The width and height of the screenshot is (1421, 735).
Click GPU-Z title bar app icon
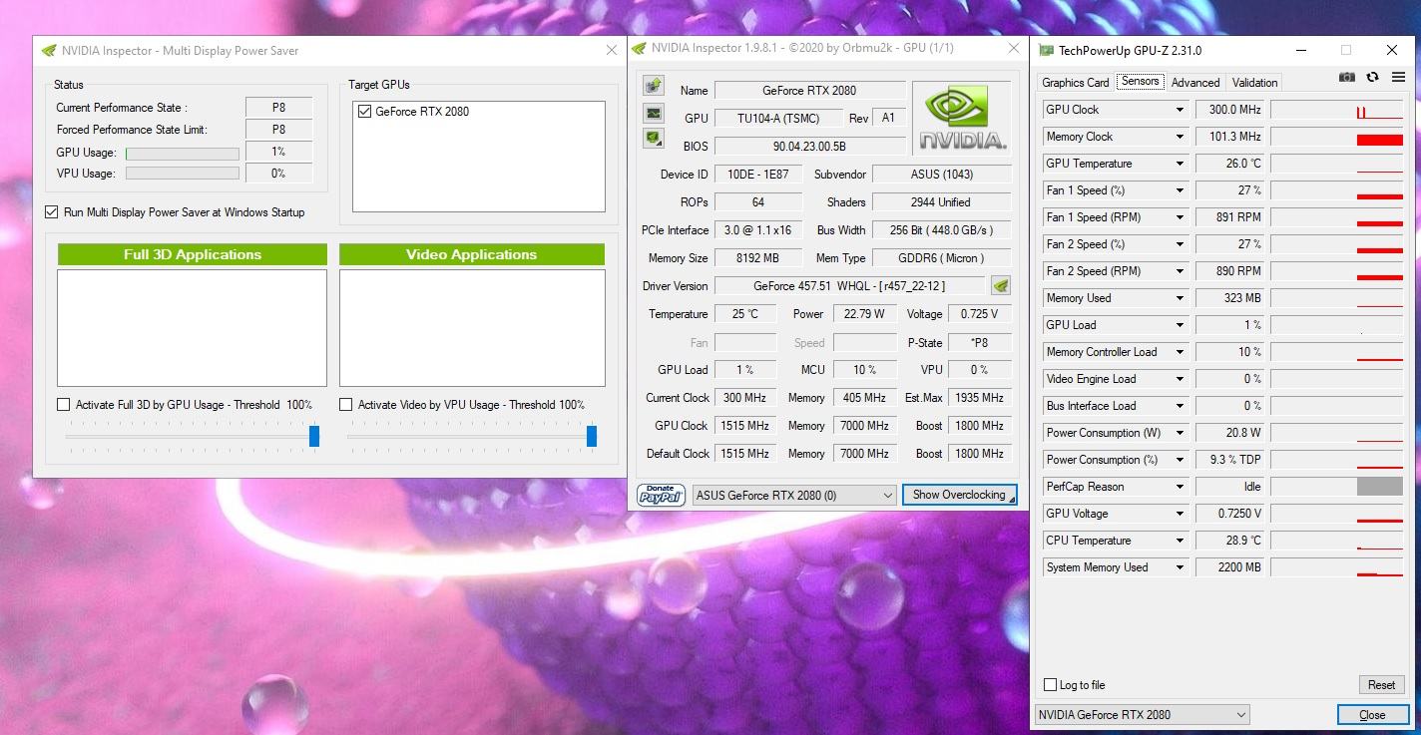1046,51
